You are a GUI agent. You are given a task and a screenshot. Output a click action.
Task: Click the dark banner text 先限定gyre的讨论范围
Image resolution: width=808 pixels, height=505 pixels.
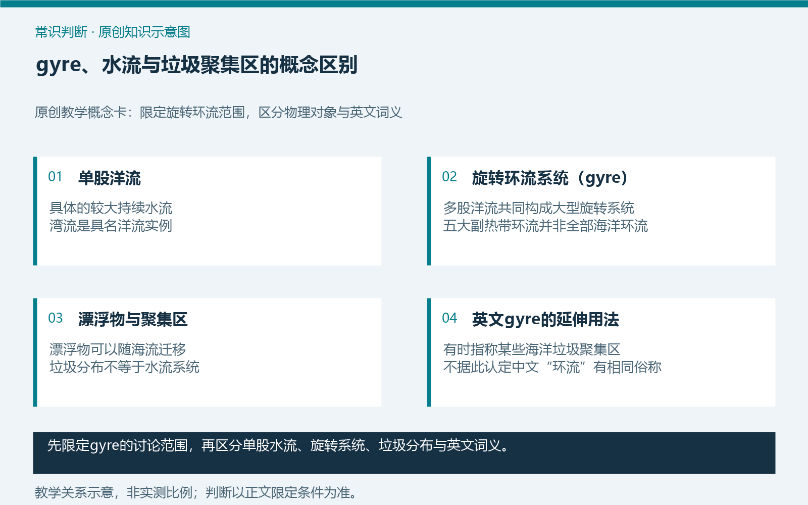118,445
